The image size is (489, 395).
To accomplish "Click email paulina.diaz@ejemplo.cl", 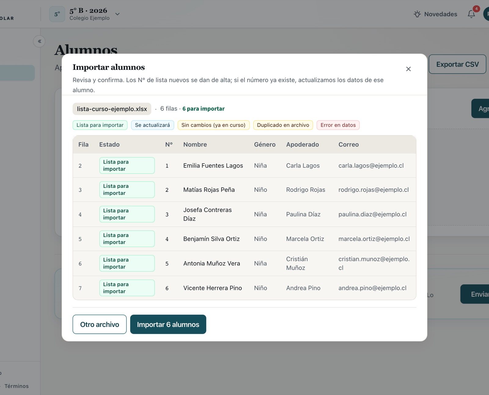I will tap(372, 214).
